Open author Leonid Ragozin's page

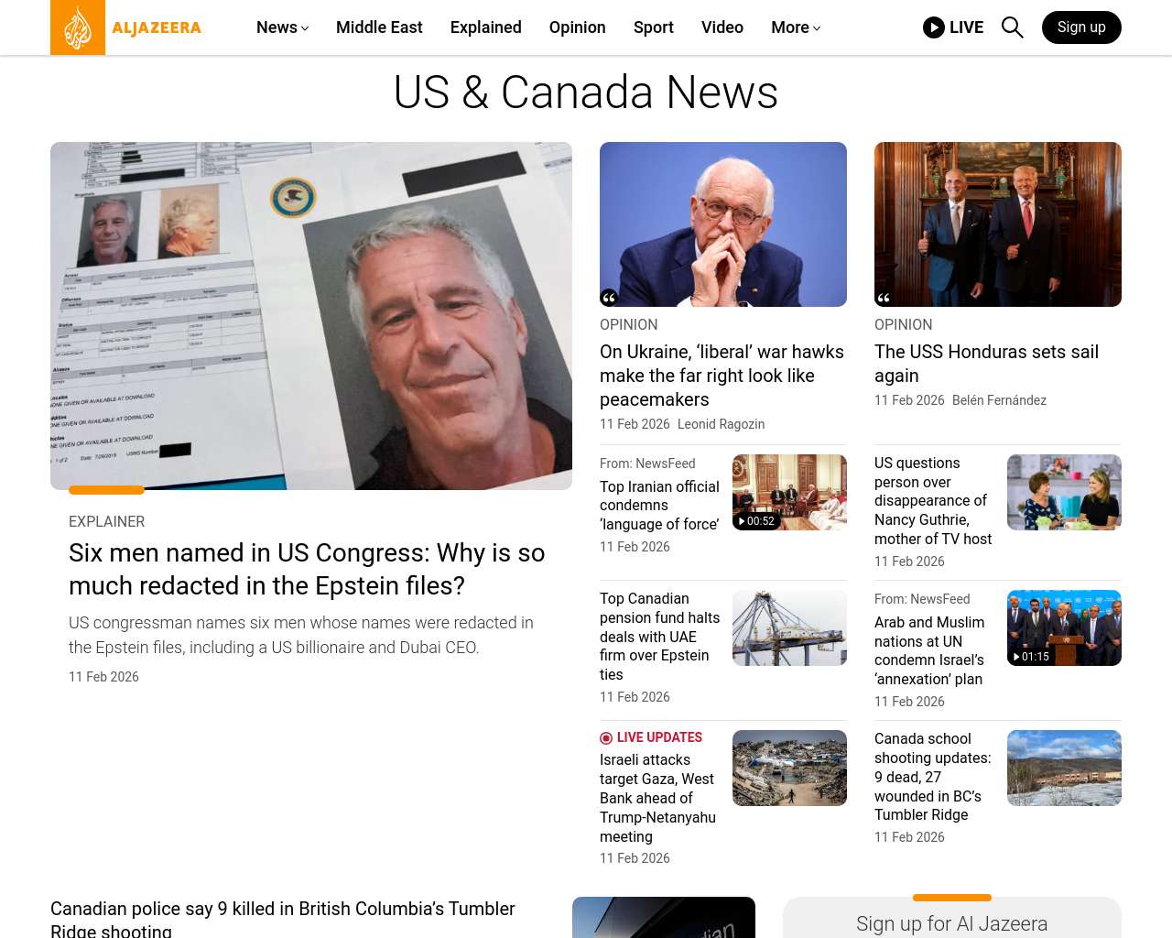[721, 424]
